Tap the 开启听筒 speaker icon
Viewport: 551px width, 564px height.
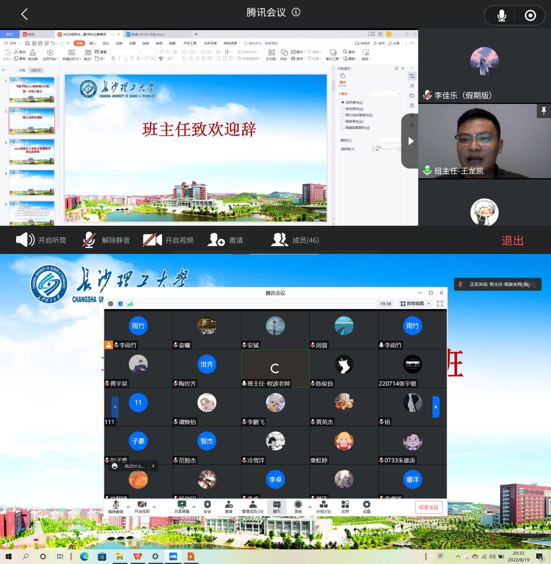(x=25, y=240)
